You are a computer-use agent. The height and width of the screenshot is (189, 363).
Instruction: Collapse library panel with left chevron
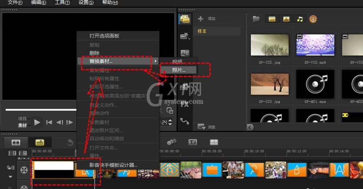[250, 127]
